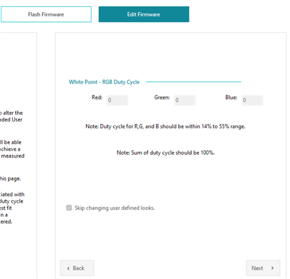Click the note about sum being 100%

click(166, 153)
